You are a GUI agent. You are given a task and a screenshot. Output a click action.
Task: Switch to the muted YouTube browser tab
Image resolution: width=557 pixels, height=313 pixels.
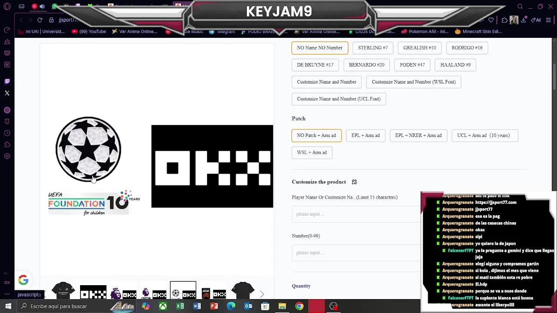38,7
